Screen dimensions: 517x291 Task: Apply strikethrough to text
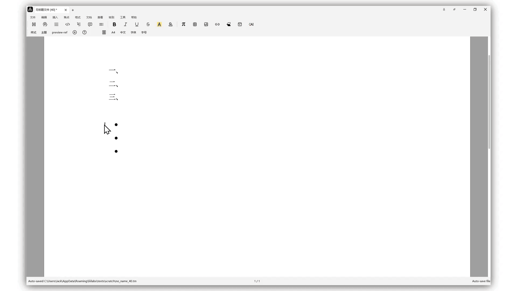[x=148, y=24]
